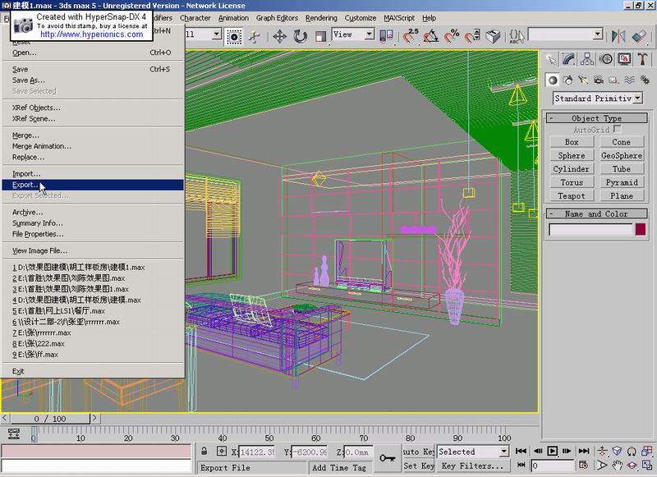Choose Export from the File menu
The height and width of the screenshot is (477, 657).
point(93,185)
